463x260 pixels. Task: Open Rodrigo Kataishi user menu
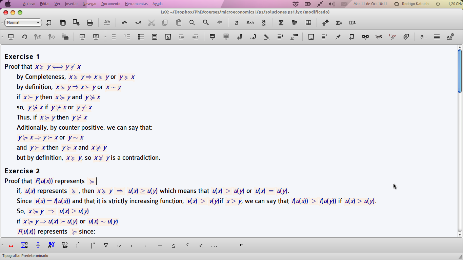tap(412, 4)
